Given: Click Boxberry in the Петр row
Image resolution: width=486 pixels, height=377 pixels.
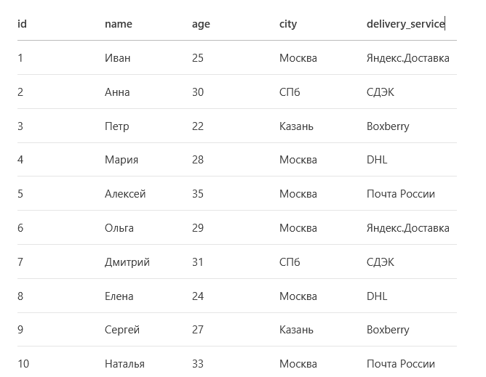Looking at the screenshot, I should point(388,126).
